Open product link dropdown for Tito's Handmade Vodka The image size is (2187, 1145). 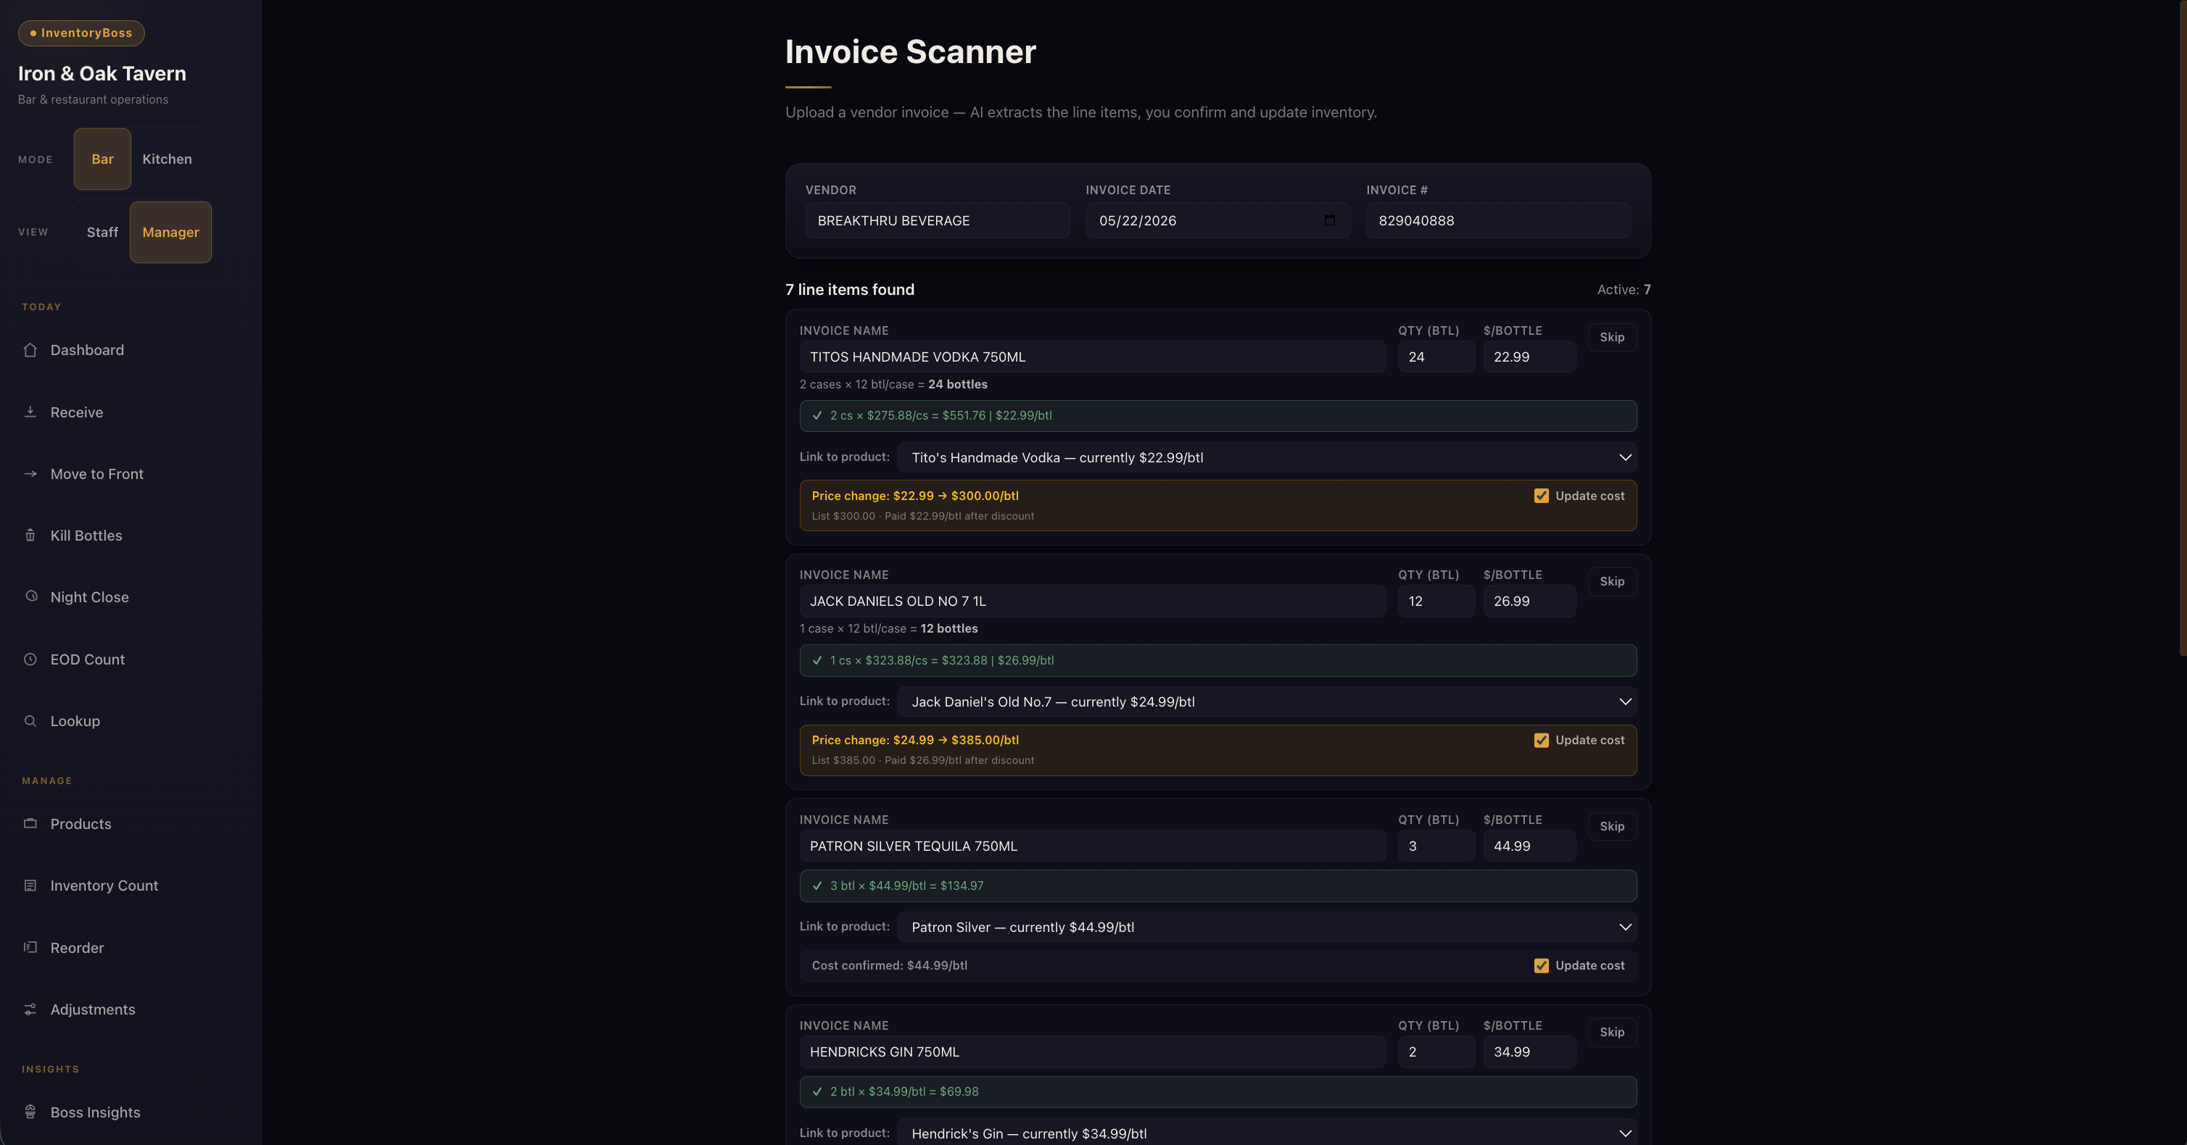[x=1267, y=457]
